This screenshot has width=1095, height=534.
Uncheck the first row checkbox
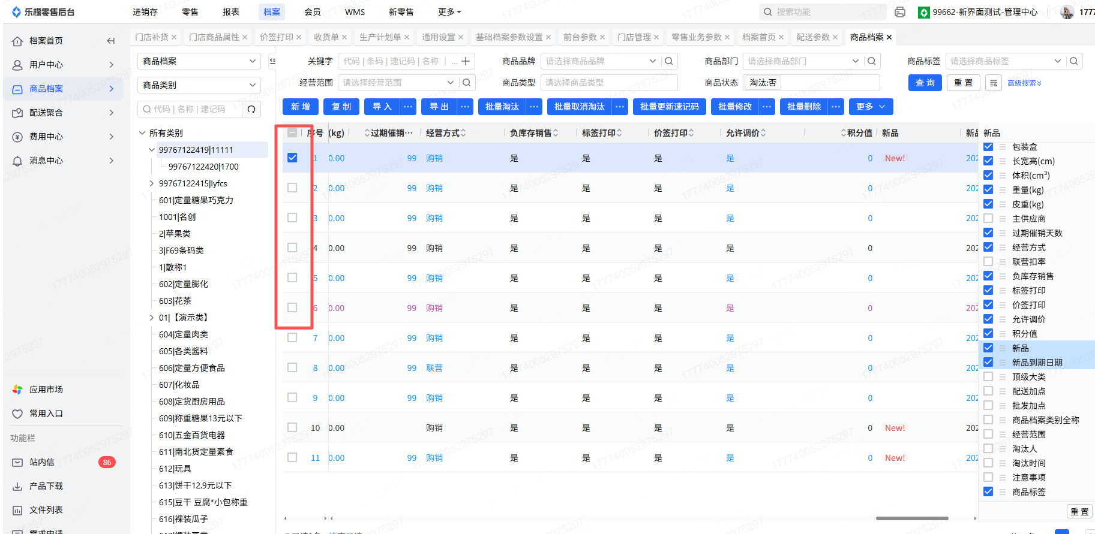(x=292, y=158)
